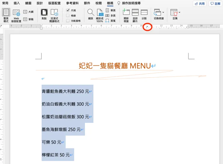Image resolution: width=223 pixels, height=164 pixels.
Task: Select One Page (單頁) zoom
Action: click(111, 10)
